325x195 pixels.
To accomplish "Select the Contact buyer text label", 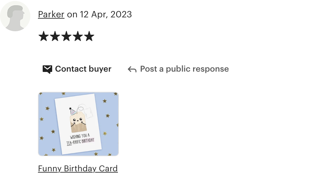I will [83, 69].
